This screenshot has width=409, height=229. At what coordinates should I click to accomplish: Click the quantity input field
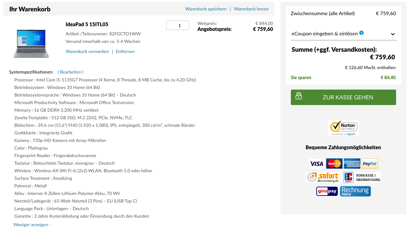pos(177,26)
